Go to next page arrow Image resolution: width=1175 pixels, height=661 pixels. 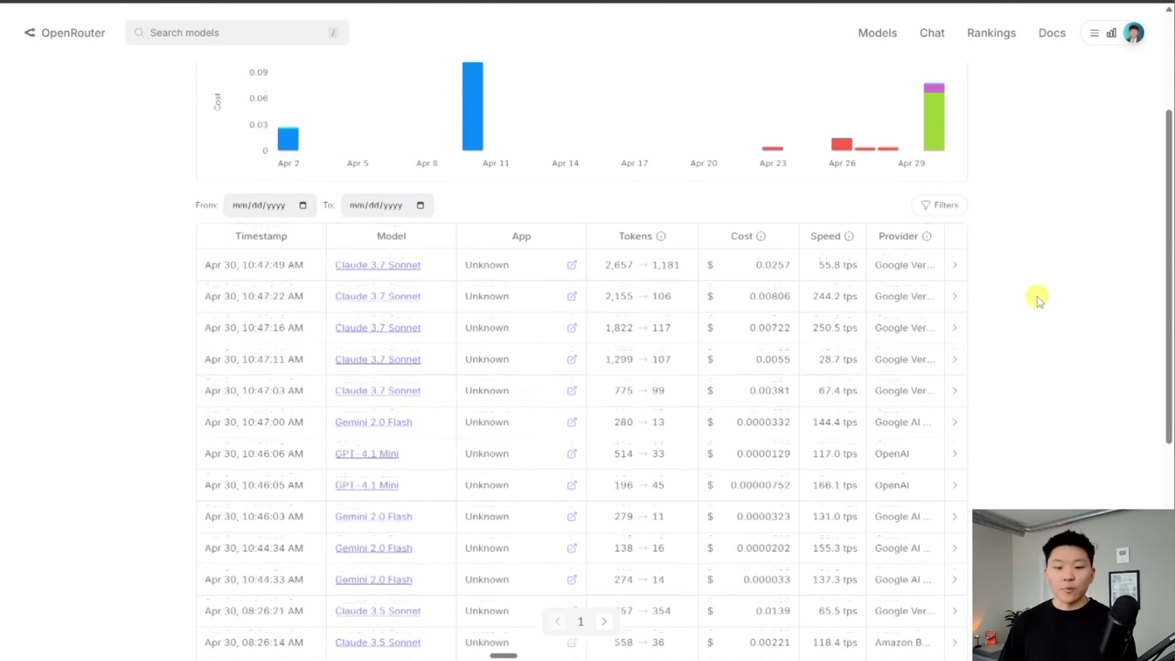click(604, 622)
